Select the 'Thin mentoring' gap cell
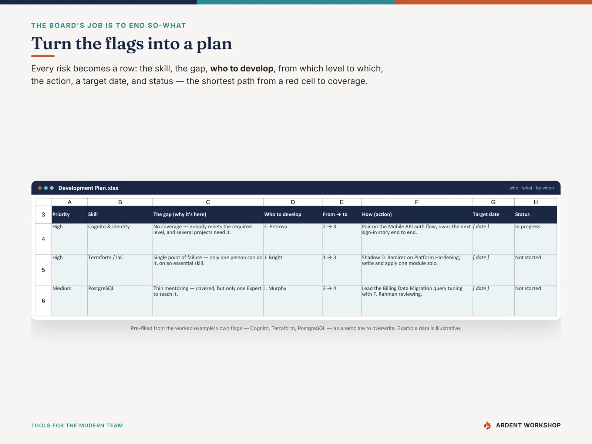Viewport: 592px width, 444px height. [208, 301]
